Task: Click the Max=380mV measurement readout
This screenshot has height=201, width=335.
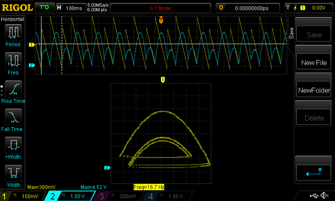Action: [42, 187]
